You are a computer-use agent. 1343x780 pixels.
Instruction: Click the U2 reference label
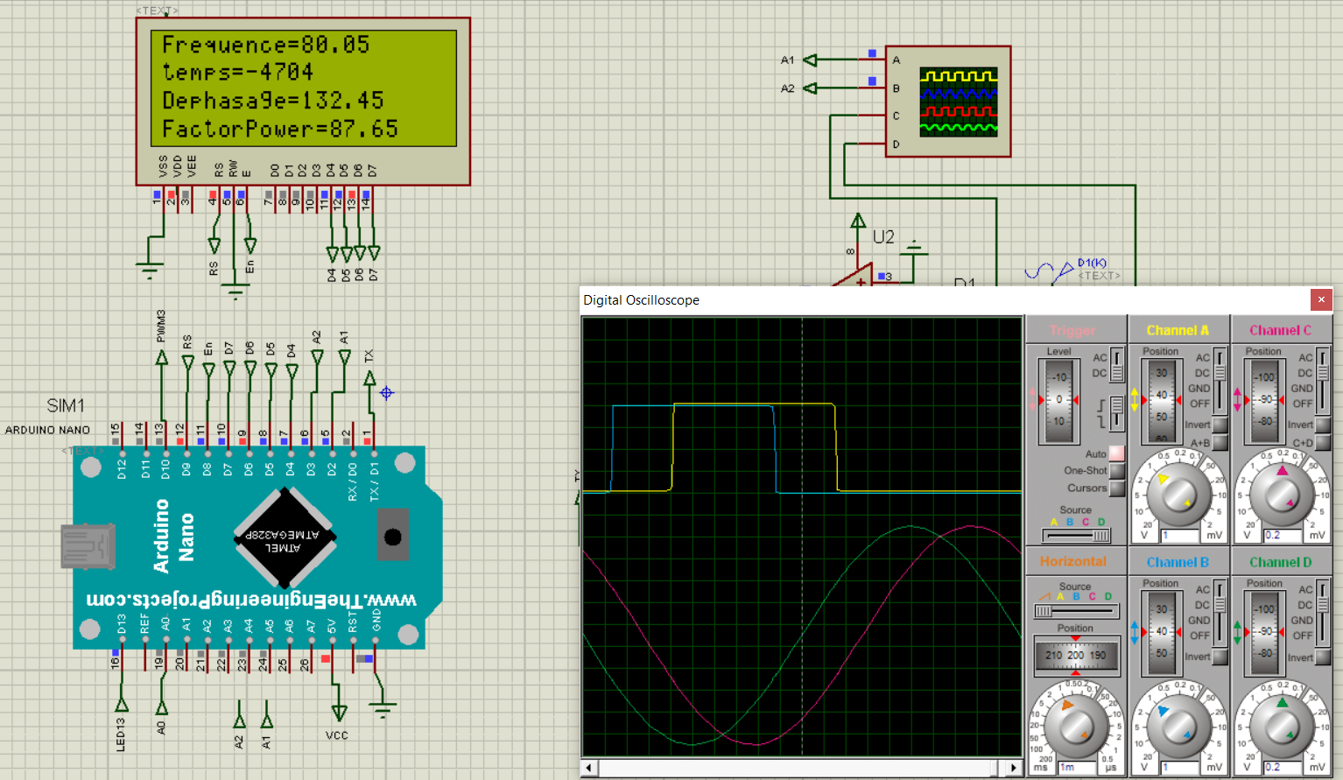(x=883, y=237)
